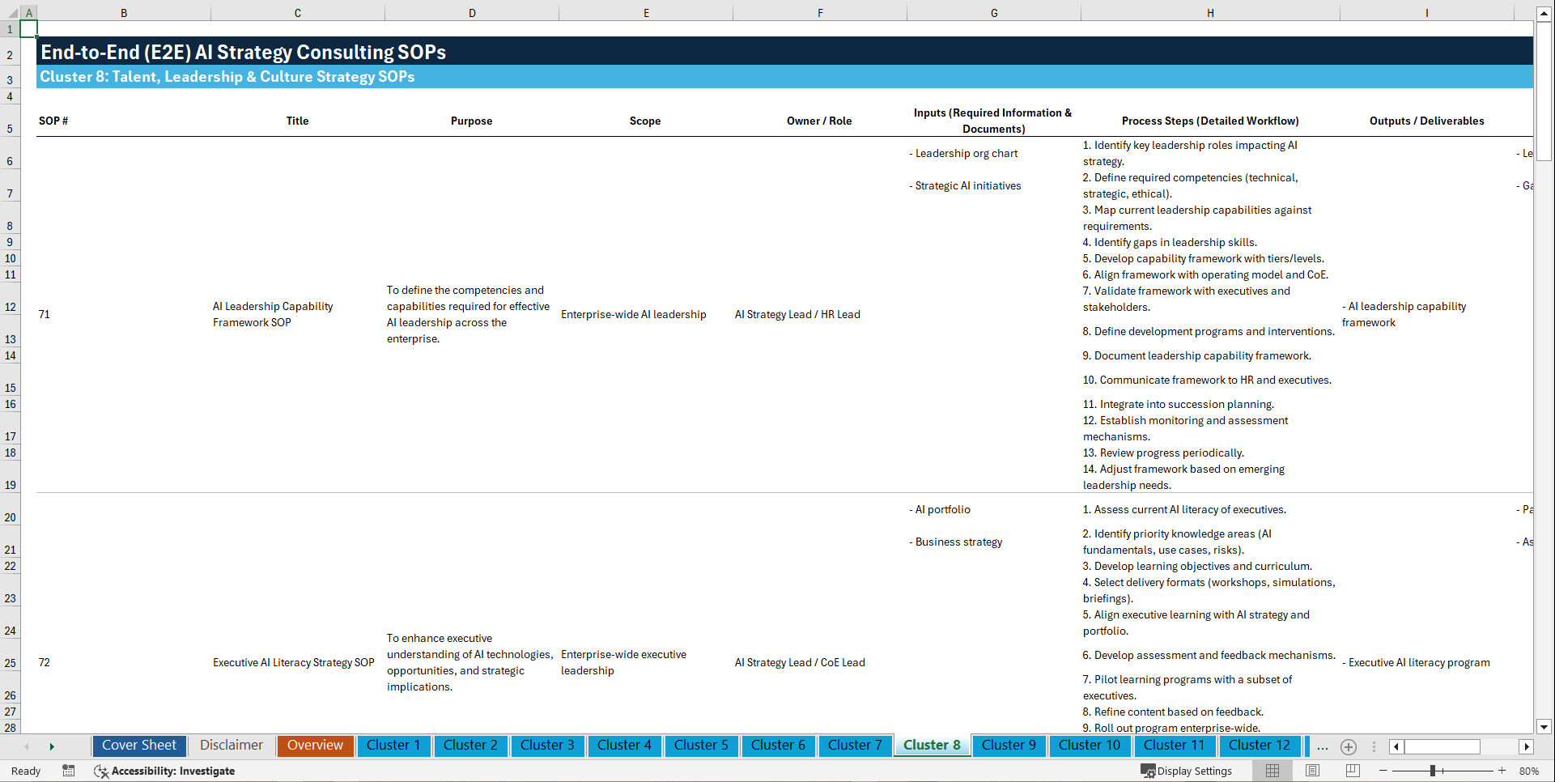Viewport: 1555px width, 782px height.
Task: Open the Accessibility: Investigate checker
Action: tap(165, 771)
